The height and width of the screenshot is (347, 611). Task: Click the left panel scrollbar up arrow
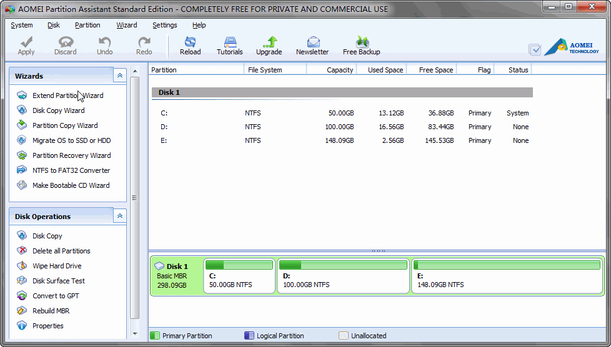point(135,71)
